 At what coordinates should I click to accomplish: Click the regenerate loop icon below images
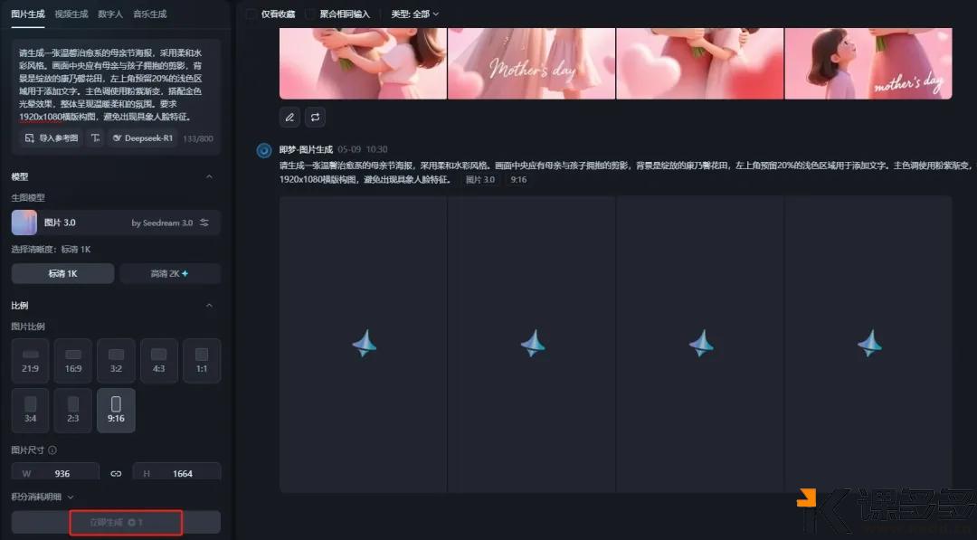coord(315,117)
